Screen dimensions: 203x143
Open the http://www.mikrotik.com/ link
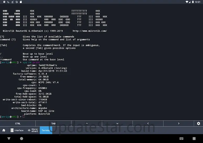[90, 31]
